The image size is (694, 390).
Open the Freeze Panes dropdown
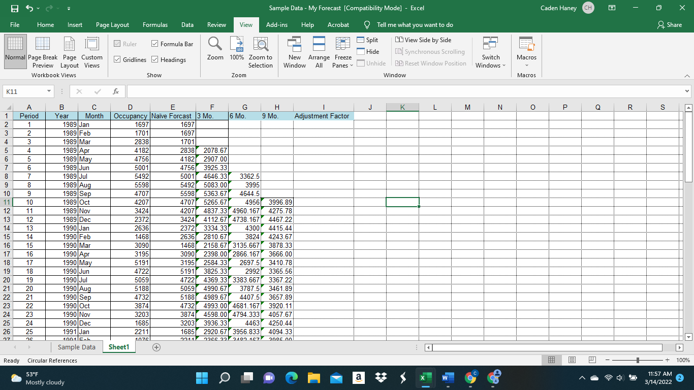pyautogui.click(x=342, y=51)
